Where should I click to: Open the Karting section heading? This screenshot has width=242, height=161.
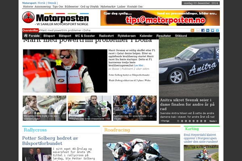pyautogui.click(x=192, y=129)
